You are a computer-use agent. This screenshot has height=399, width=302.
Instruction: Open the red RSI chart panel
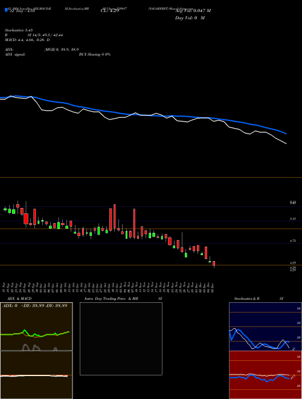point(265,375)
